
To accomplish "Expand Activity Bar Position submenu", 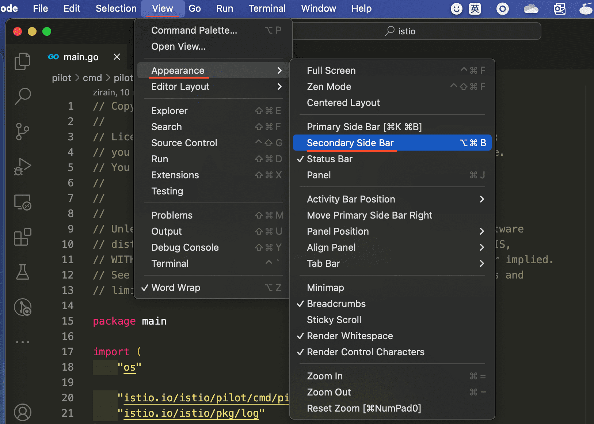I will [392, 199].
